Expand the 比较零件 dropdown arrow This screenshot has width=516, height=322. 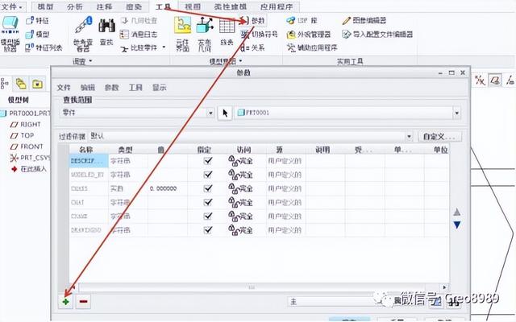[164, 47]
